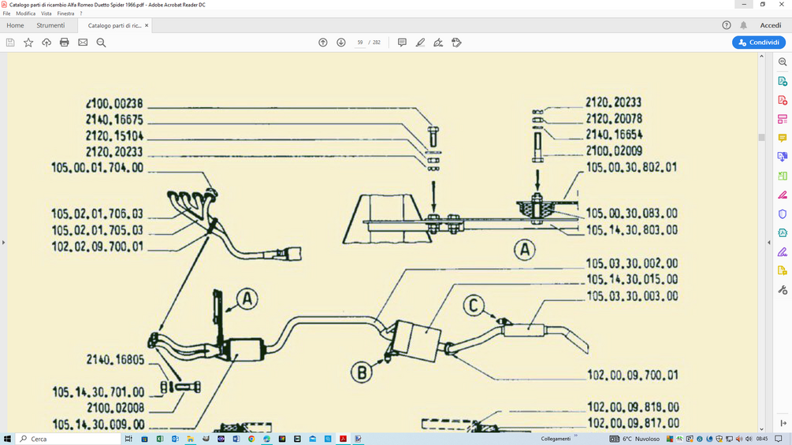
Task: Open the purple Request Signatures tool in the sidebar
Action: click(x=783, y=252)
